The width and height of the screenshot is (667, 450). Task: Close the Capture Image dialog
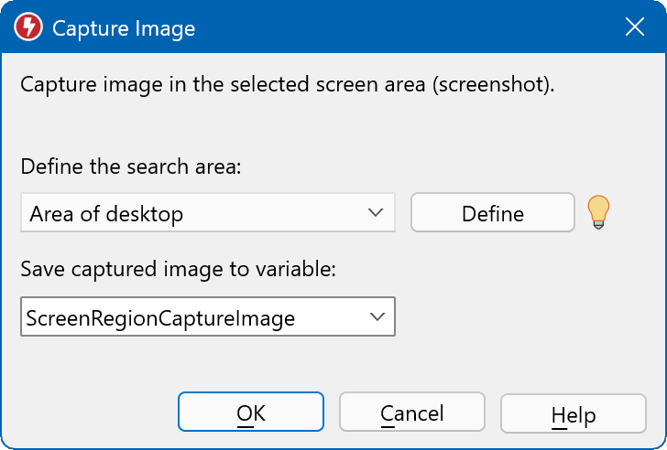635,27
